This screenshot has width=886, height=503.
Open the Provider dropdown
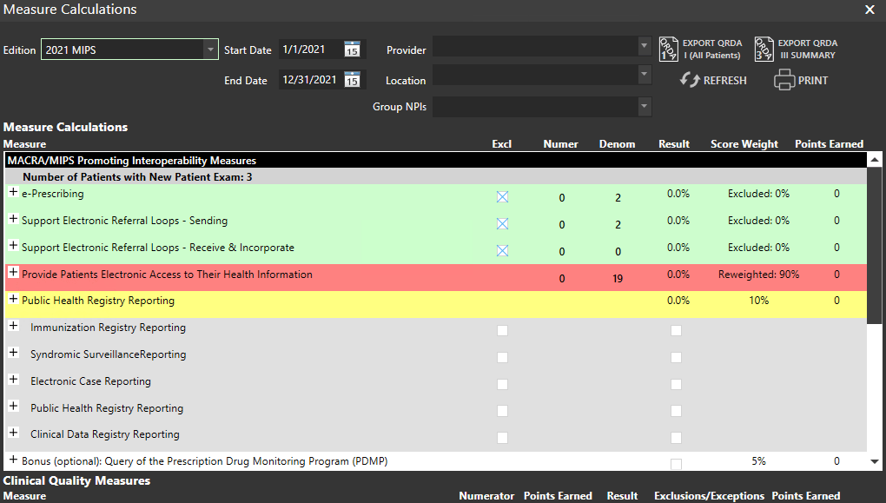click(x=645, y=46)
